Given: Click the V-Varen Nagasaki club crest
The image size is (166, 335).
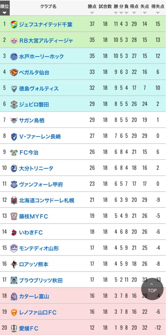Looking at the screenshot, I should tap(14, 136).
